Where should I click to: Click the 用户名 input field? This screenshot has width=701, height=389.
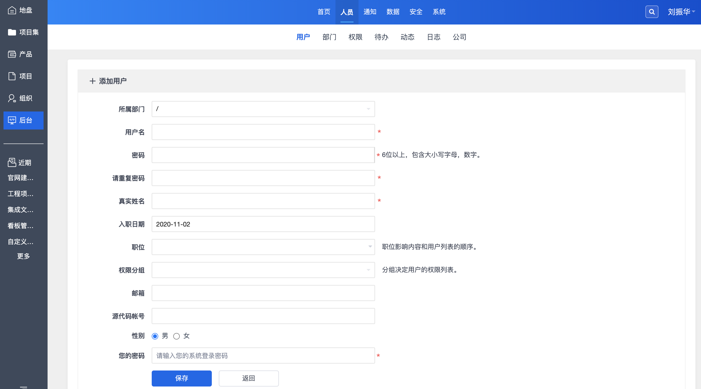(263, 132)
